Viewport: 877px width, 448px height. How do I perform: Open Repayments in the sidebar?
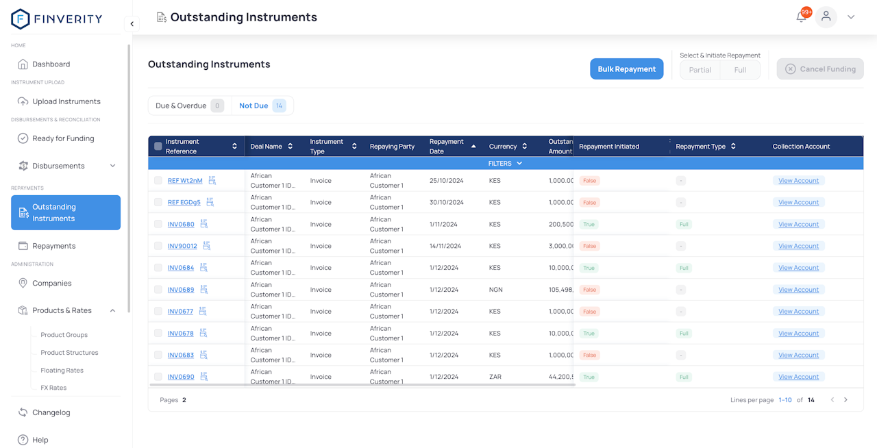[x=53, y=246]
